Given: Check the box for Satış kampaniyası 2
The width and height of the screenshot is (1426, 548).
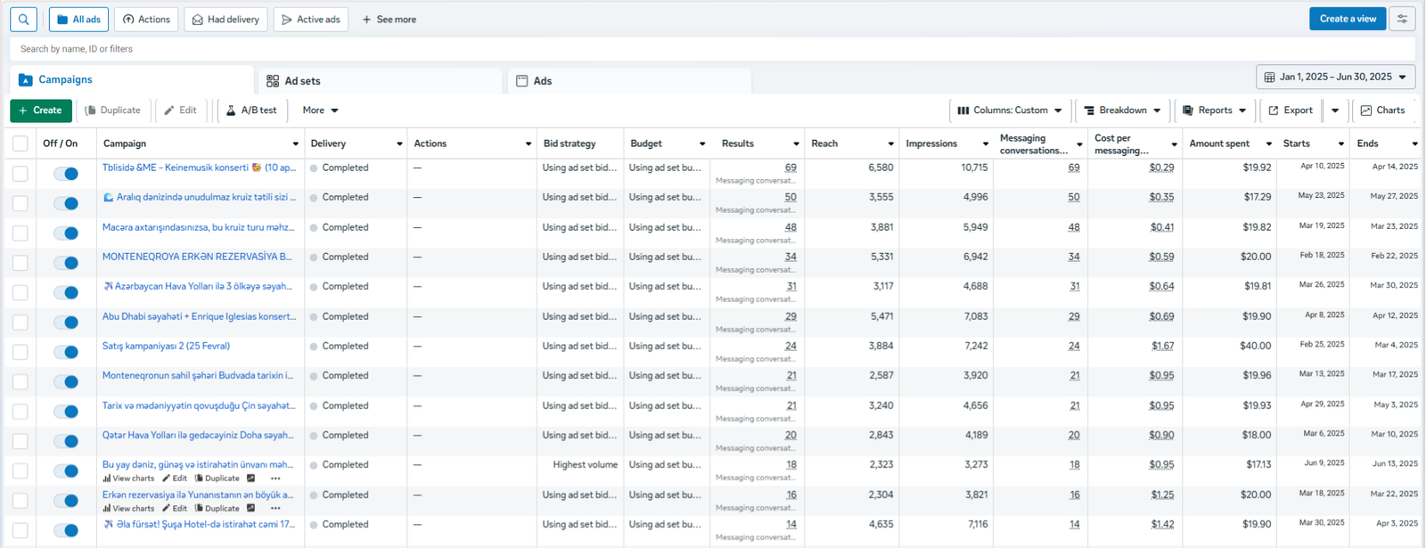Looking at the screenshot, I should pyautogui.click(x=20, y=352).
